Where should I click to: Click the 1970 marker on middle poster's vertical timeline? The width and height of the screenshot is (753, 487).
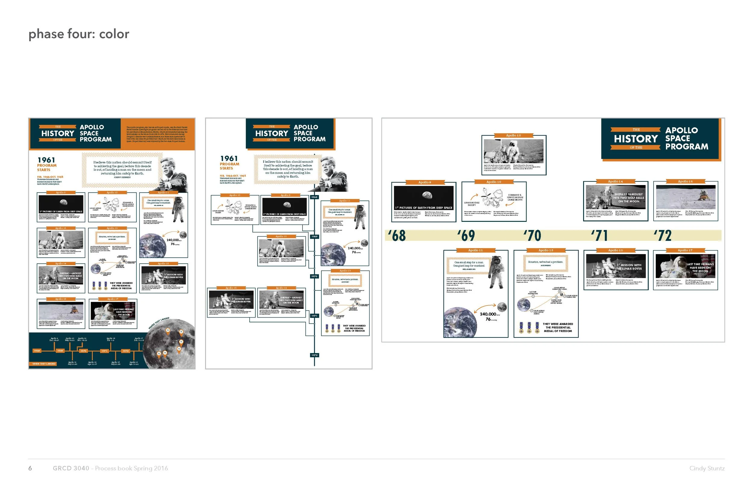click(x=314, y=276)
